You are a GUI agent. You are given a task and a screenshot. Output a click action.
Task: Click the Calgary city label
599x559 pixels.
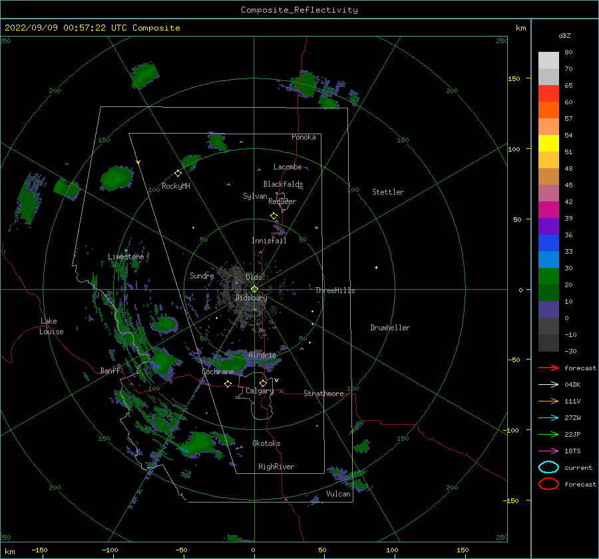coord(260,391)
